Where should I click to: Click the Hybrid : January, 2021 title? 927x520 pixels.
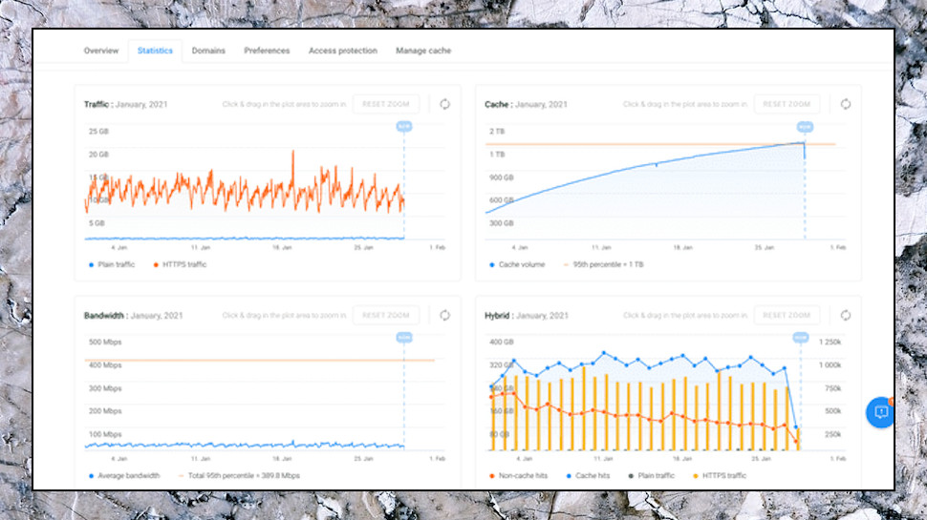click(x=527, y=316)
